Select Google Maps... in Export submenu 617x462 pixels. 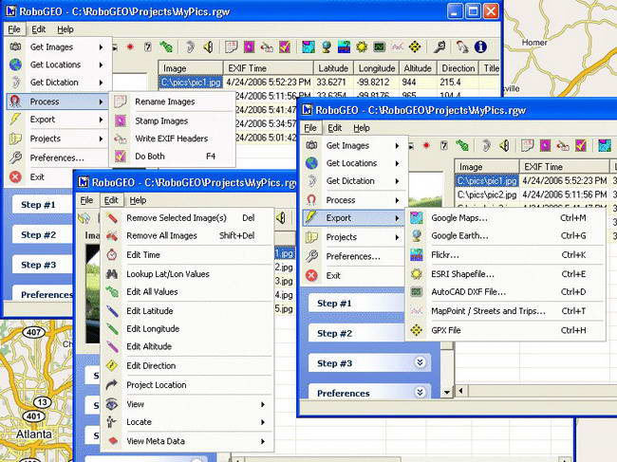pos(505,218)
